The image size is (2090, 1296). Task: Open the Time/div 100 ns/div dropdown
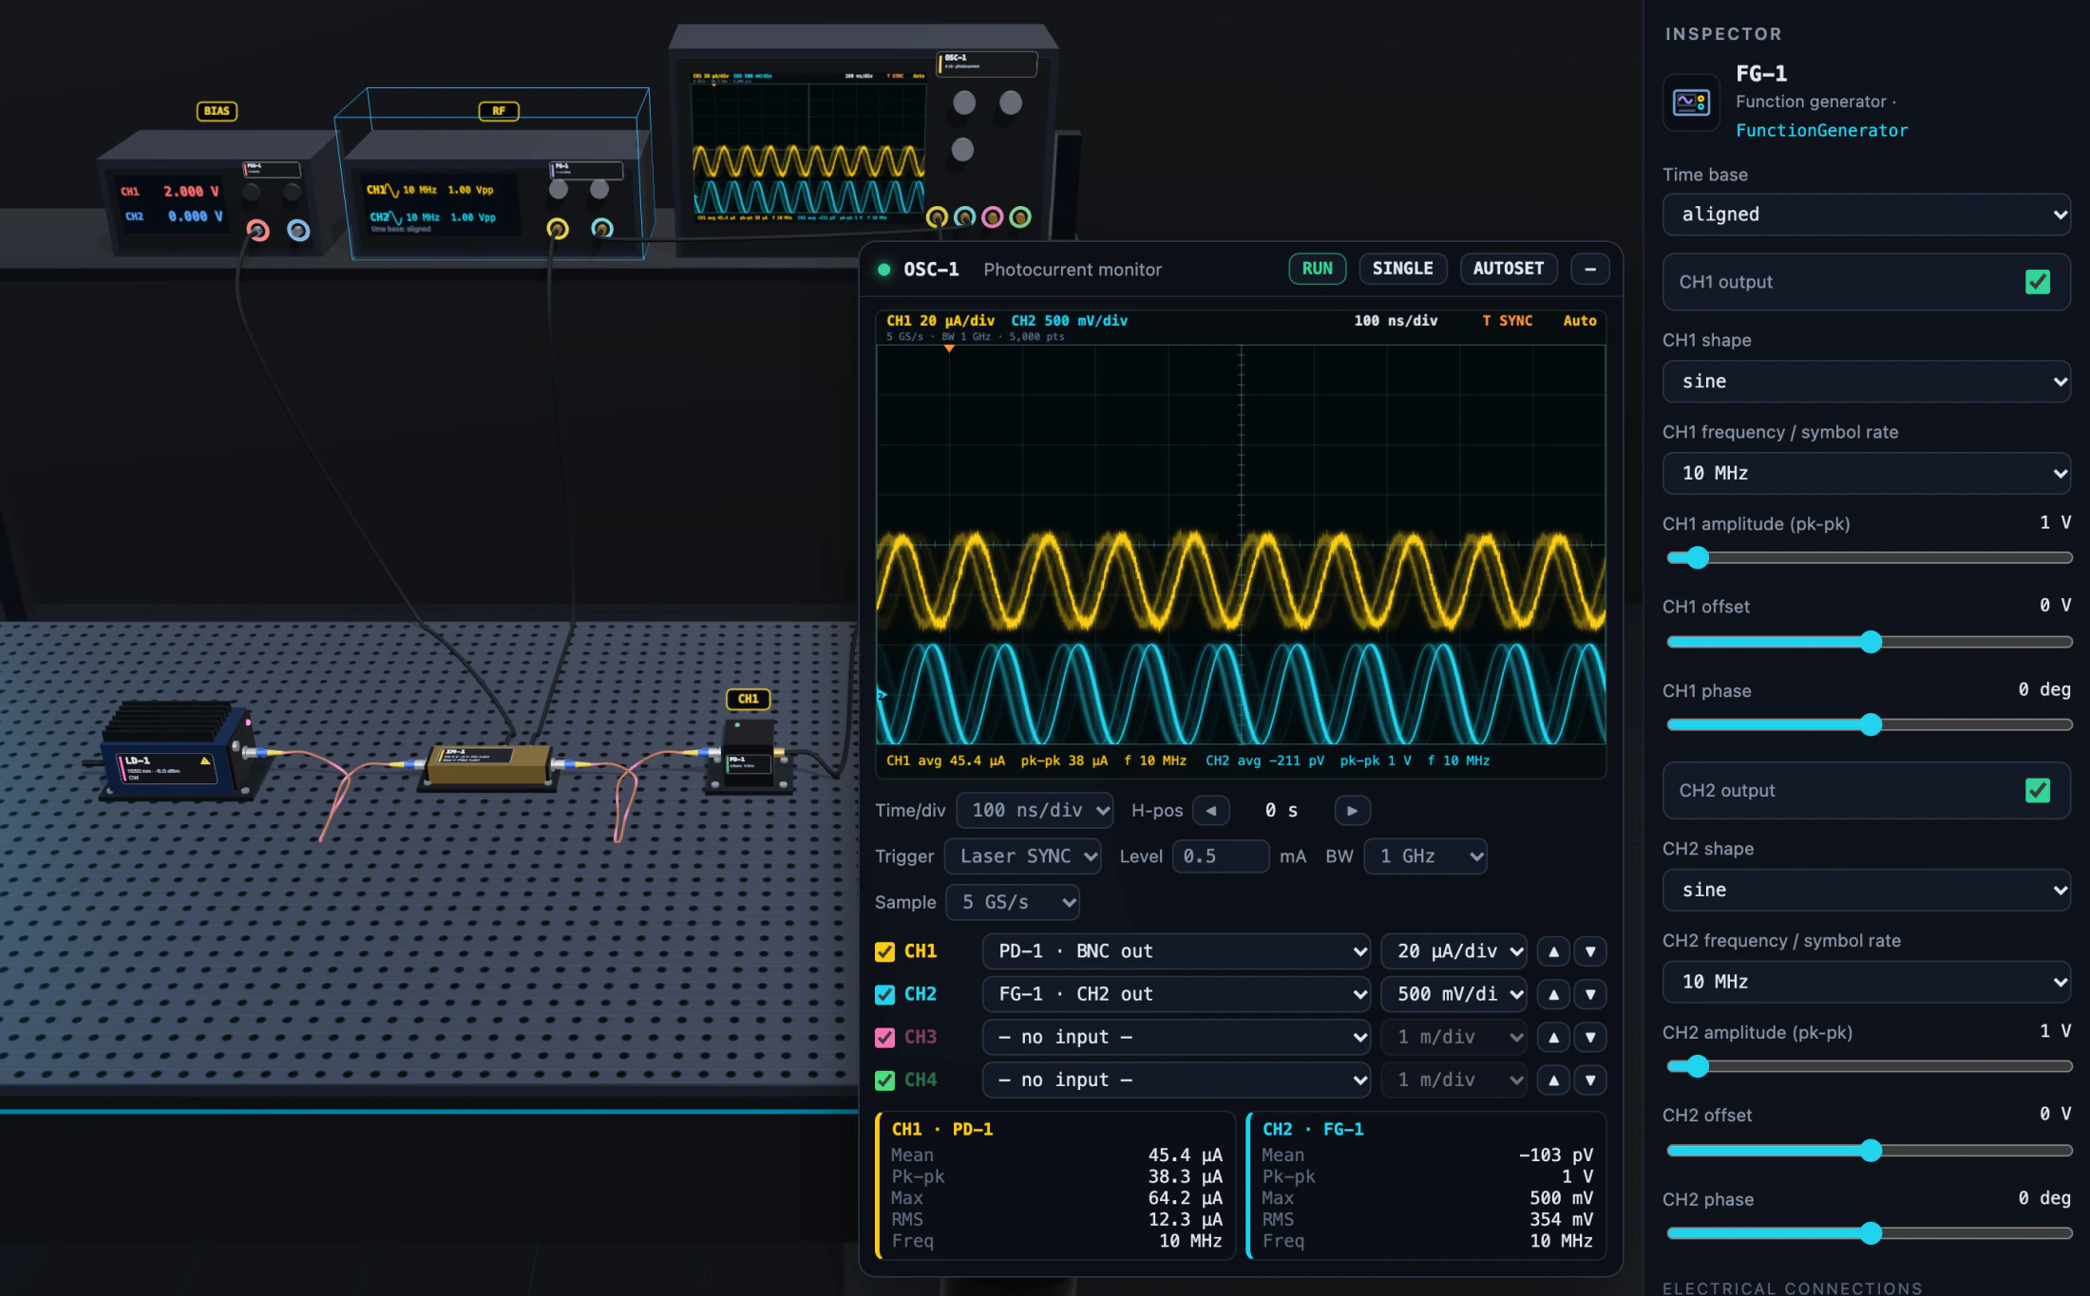pyautogui.click(x=1035, y=810)
